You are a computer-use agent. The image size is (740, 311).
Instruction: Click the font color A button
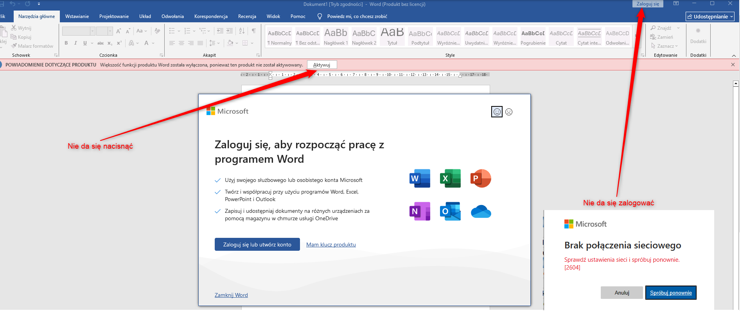click(x=146, y=43)
